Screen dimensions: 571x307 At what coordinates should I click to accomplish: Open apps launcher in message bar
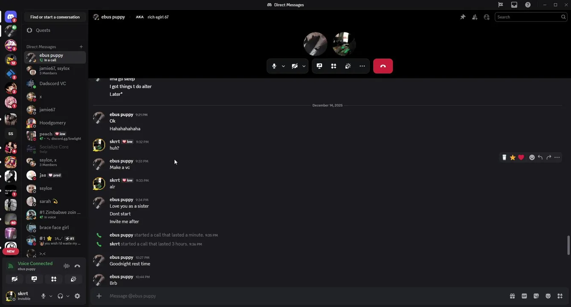pyautogui.click(x=560, y=296)
